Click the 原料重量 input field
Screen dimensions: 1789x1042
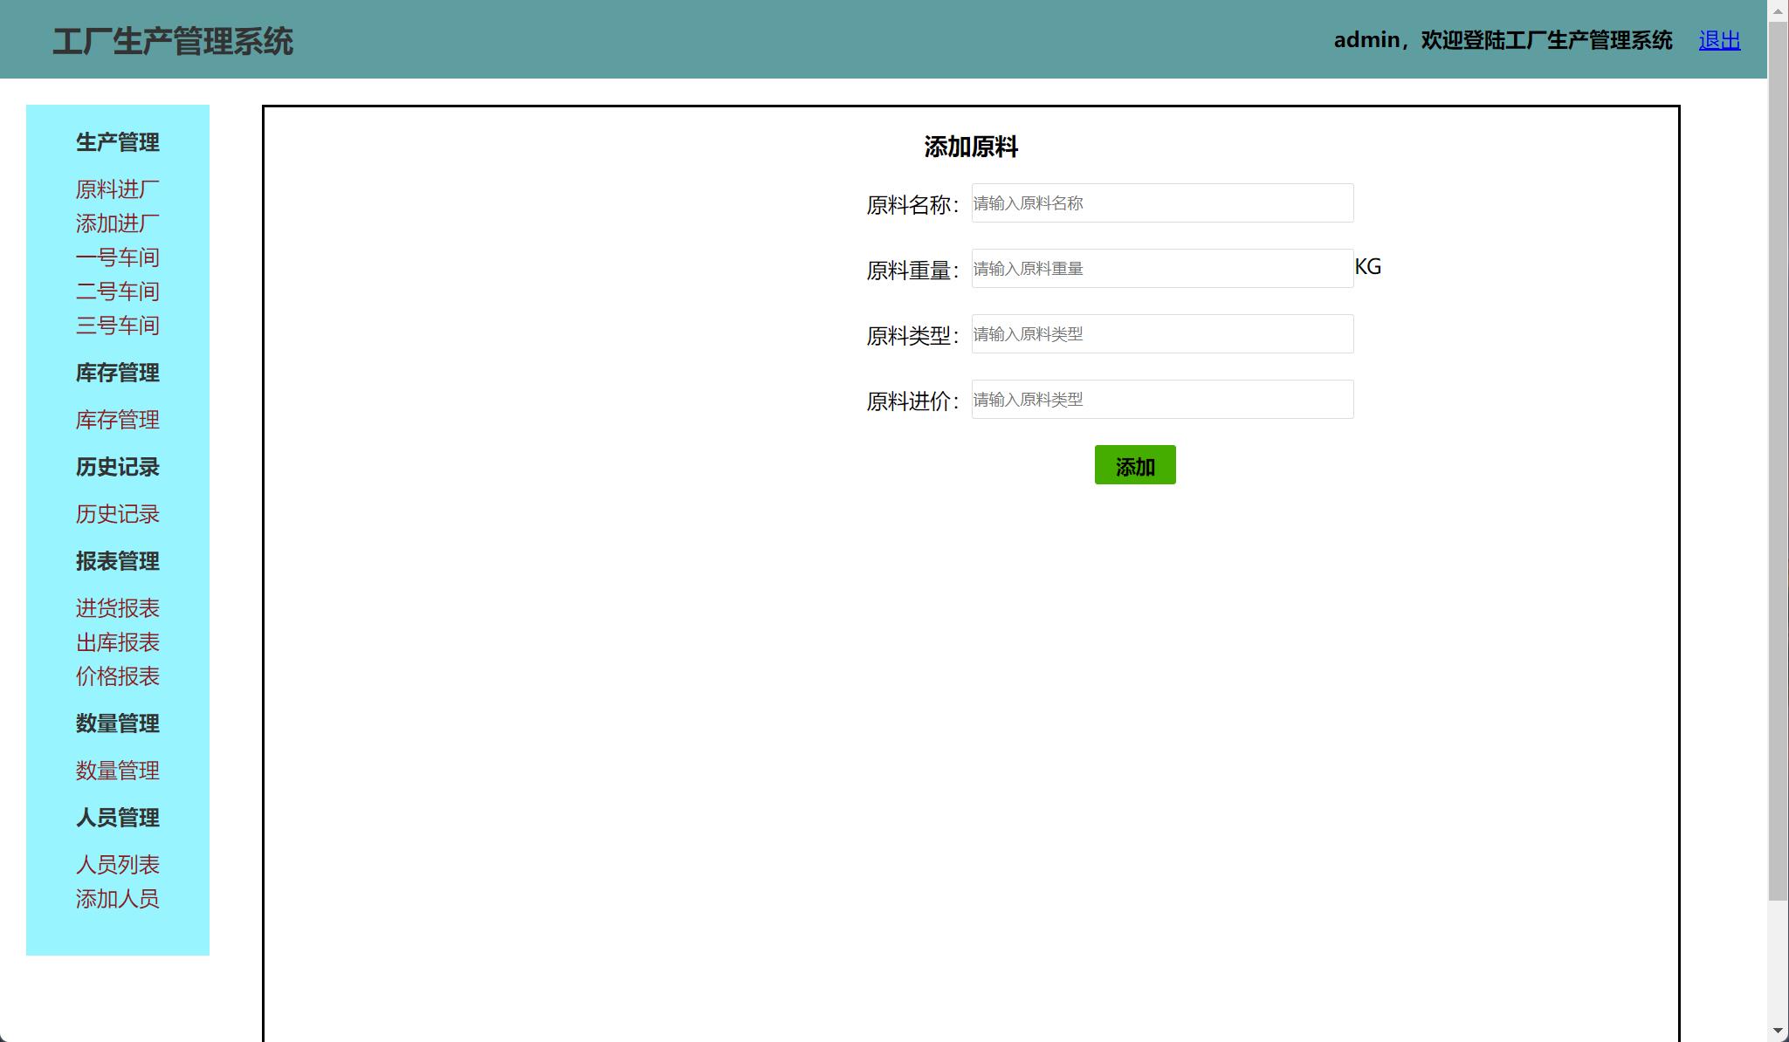pyautogui.click(x=1161, y=269)
